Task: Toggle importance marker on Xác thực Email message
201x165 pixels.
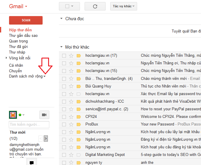Action: click(x=79, y=94)
